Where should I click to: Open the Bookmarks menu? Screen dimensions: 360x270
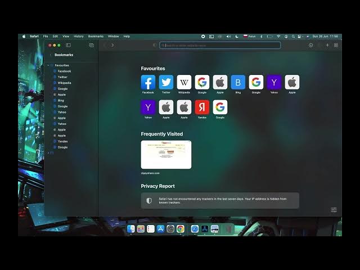[x=96, y=36]
